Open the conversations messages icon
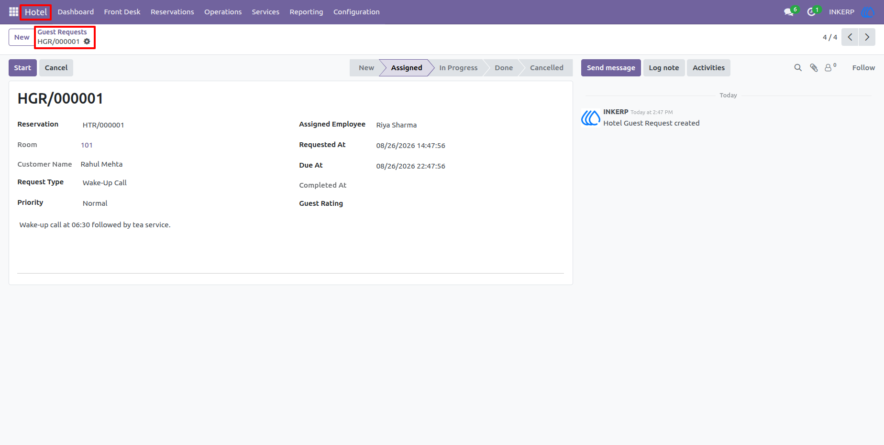 point(789,12)
